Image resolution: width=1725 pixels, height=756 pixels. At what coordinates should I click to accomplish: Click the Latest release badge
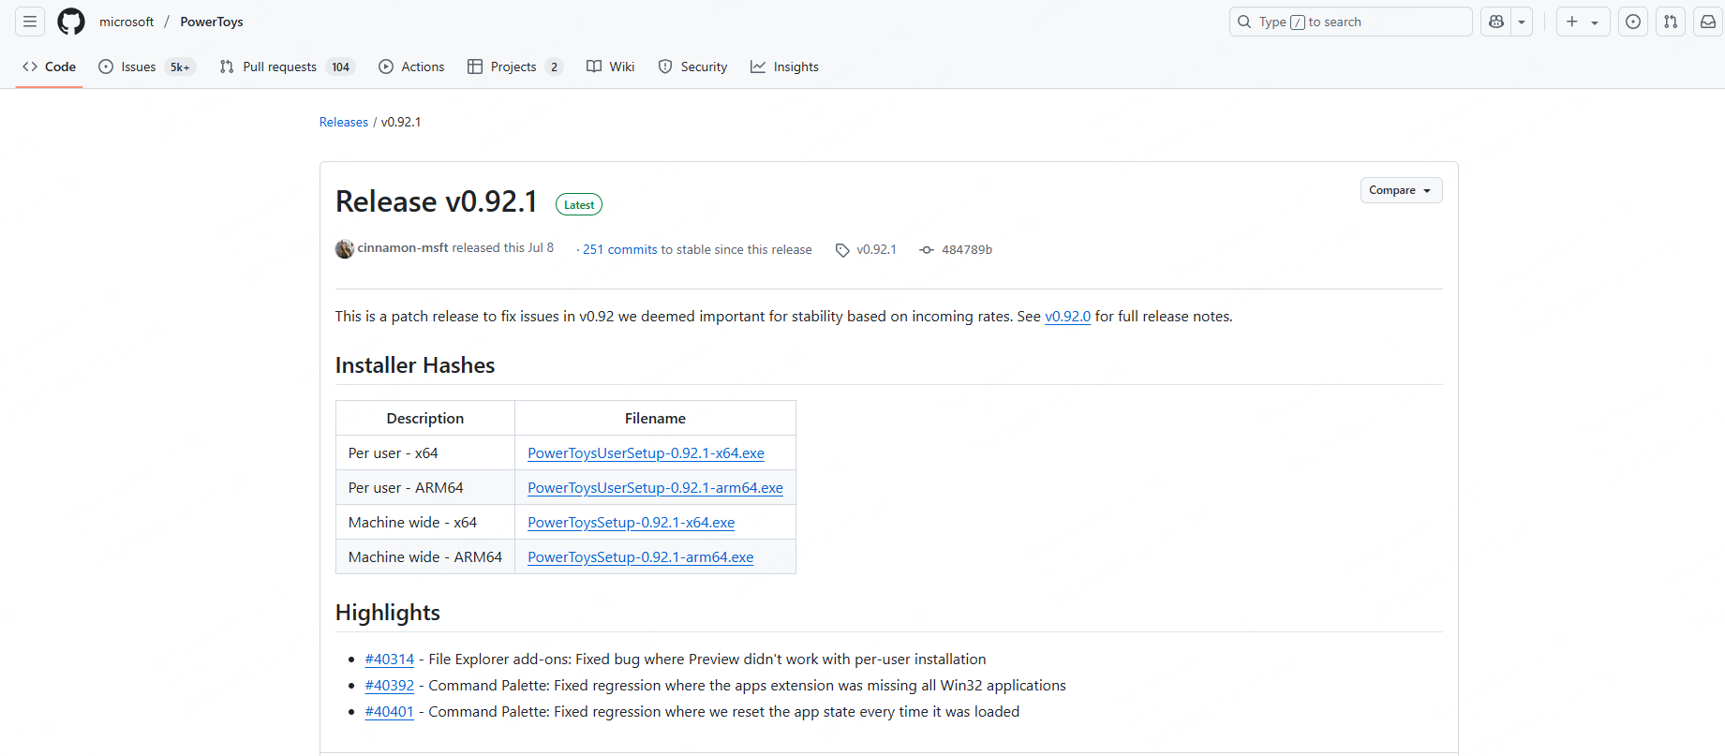click(x=579, y=204)
